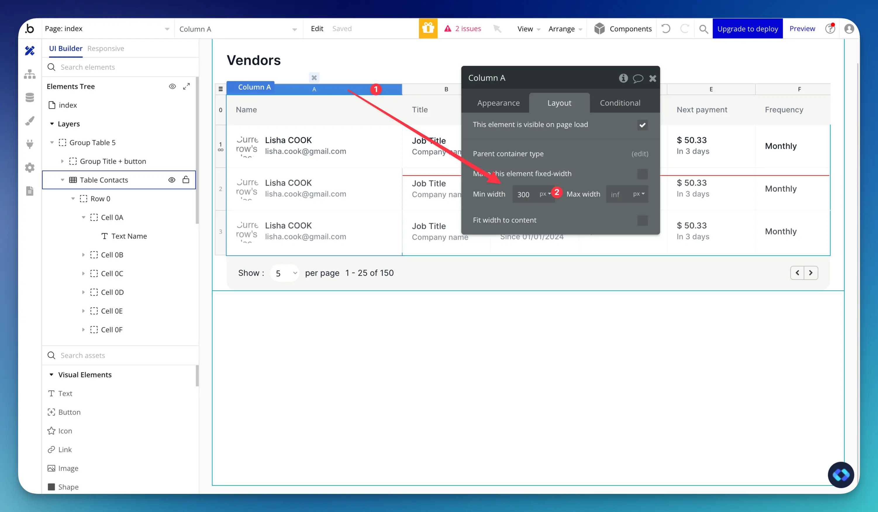Open the Workflow tab icon
The height and width of the screenshot is (512, 878).
click(x=30, y=74)
